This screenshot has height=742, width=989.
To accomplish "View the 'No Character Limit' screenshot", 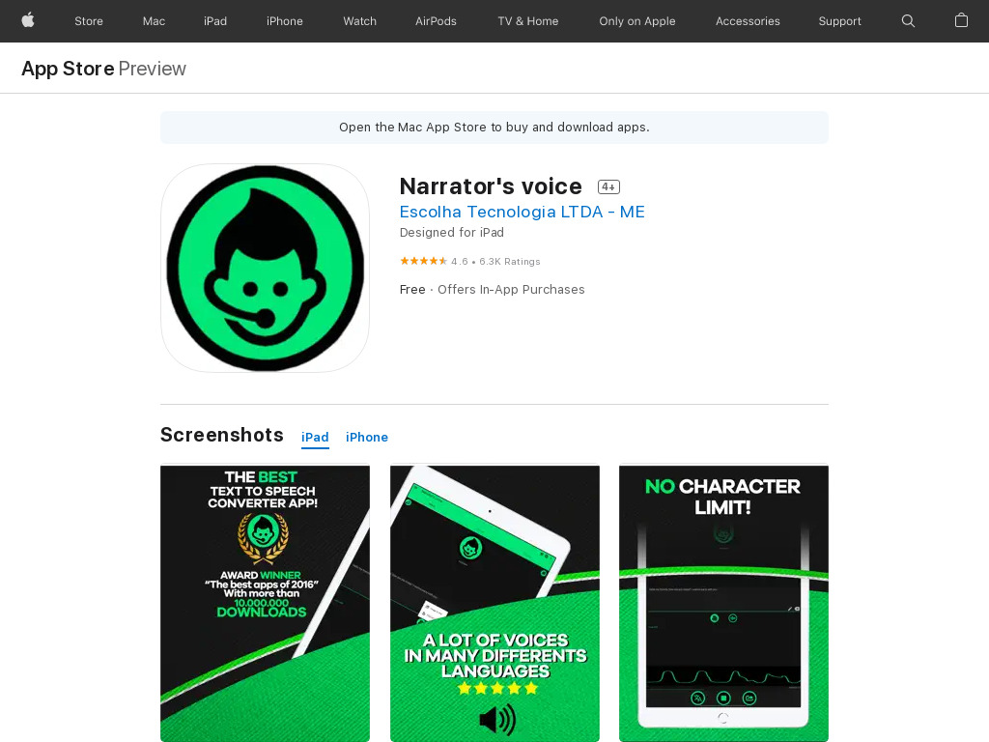I will tap(723, 603).
